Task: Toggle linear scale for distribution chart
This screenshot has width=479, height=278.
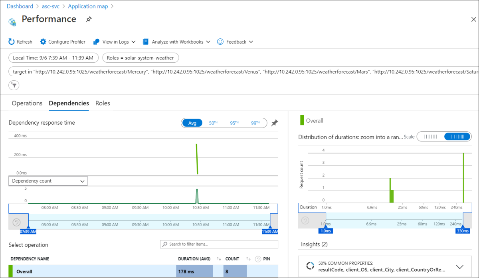Action: point(430,137)
